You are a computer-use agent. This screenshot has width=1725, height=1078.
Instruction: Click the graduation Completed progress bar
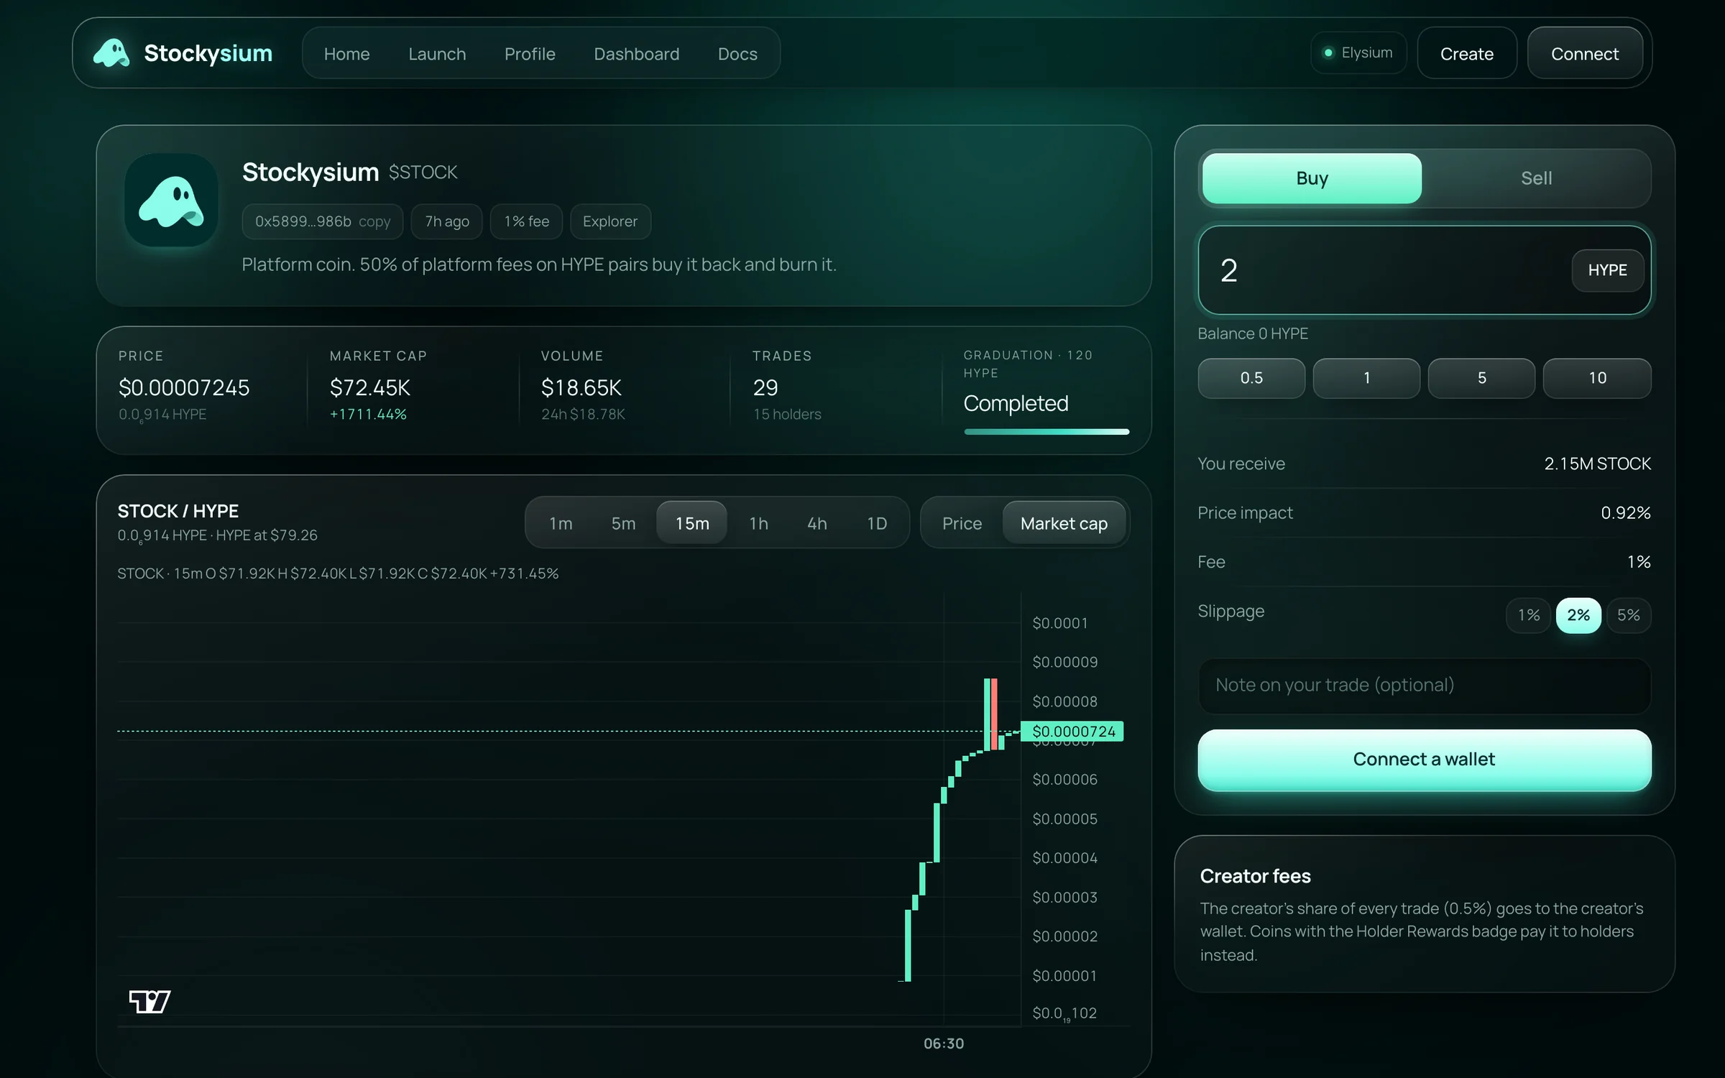click(x=1046, y=431)
